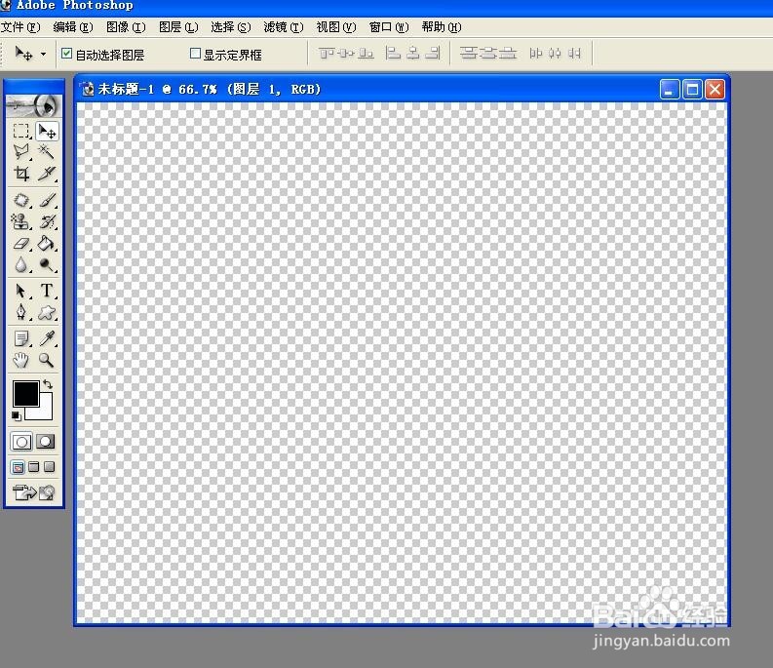Screen dimensions: 773x668
Task: Select the History Brush tool
Action: coord(47,221)
